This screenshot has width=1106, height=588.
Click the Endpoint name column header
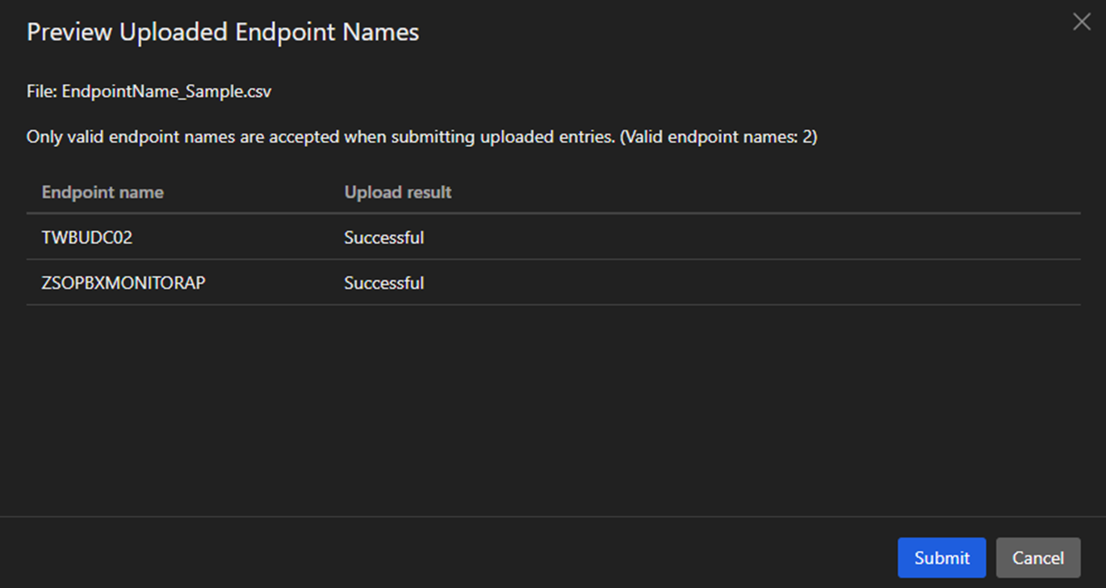coord(103,192)
